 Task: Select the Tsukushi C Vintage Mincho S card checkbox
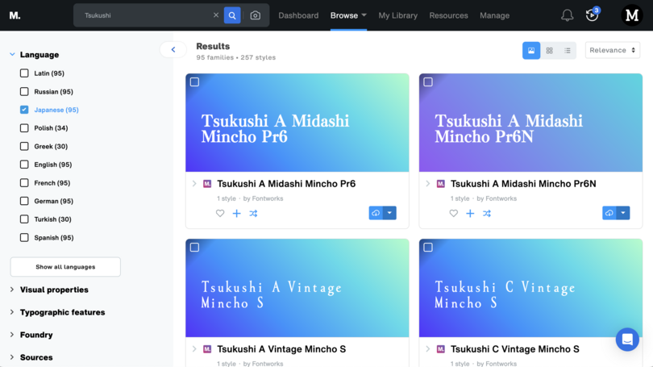tap(428, 248)
